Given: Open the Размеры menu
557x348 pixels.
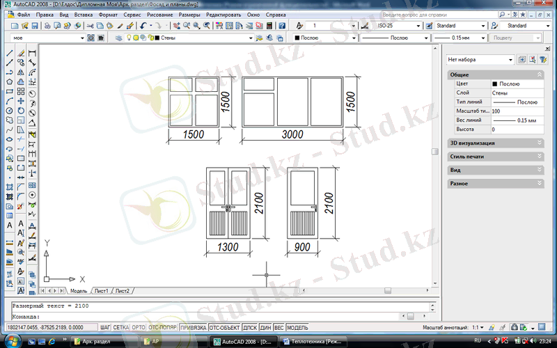Looking at the screenshot, I should tap(189, 15).
